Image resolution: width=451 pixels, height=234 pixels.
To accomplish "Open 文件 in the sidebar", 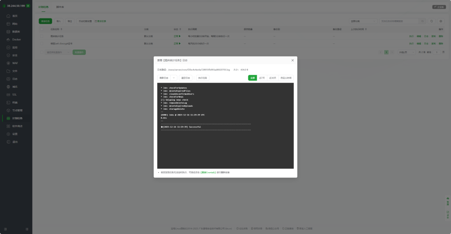I will (x=15, y=71).
